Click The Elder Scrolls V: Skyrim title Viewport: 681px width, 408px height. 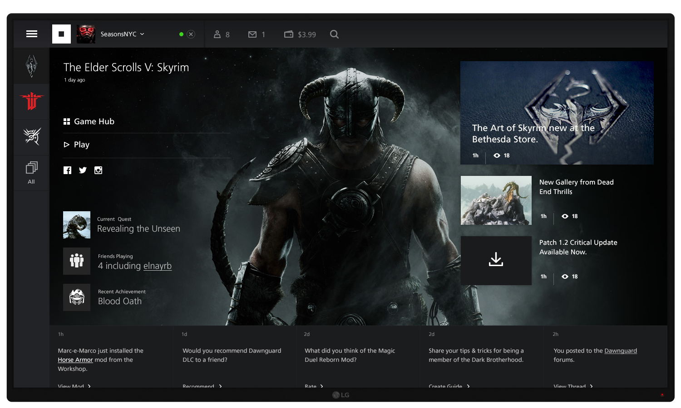click(126, 68)
